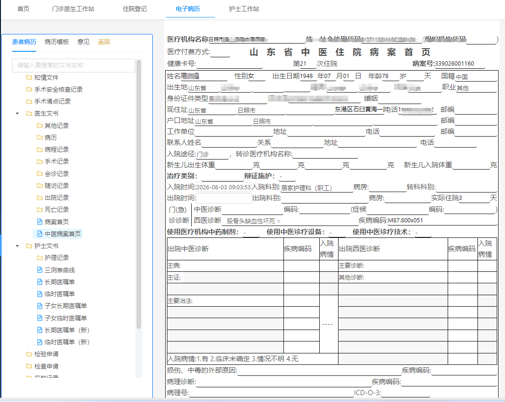Click the document icon of 中医病案首页
Screen dimensions: 505x402
pos(39,234)
